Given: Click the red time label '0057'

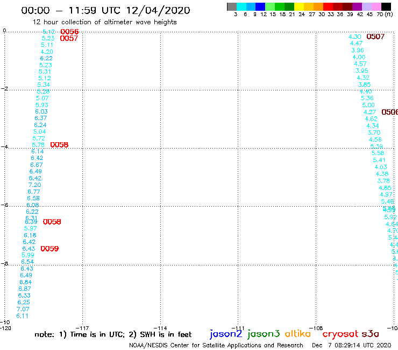Looking at the screenshot, I should click(x=69, y=38).
